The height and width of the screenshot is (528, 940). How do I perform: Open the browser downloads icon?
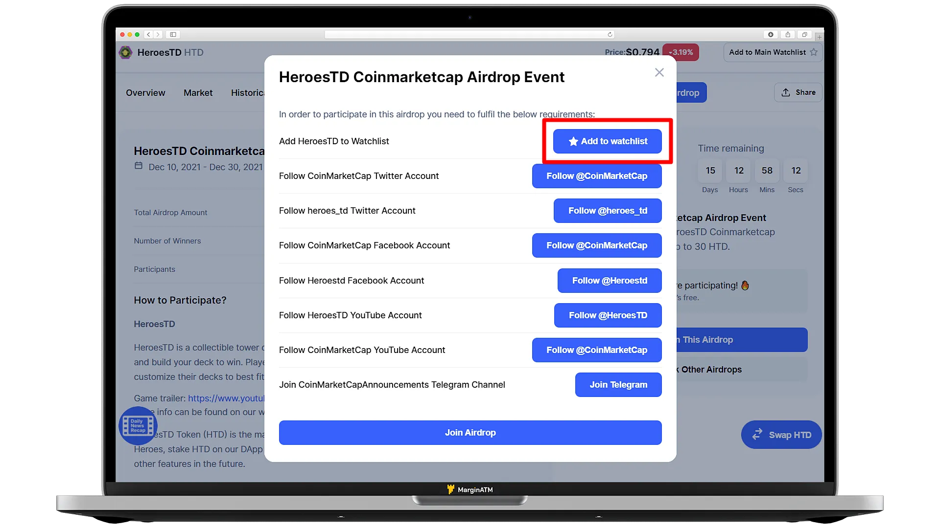771,35
